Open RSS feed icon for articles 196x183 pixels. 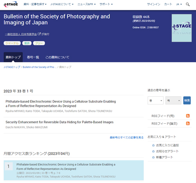(188, 123)
